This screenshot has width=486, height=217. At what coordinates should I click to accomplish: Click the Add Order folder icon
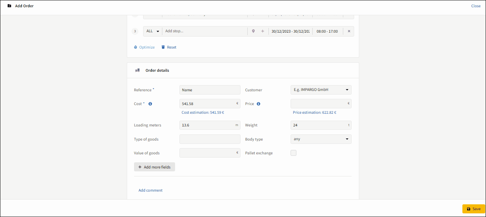coord(9,6)
